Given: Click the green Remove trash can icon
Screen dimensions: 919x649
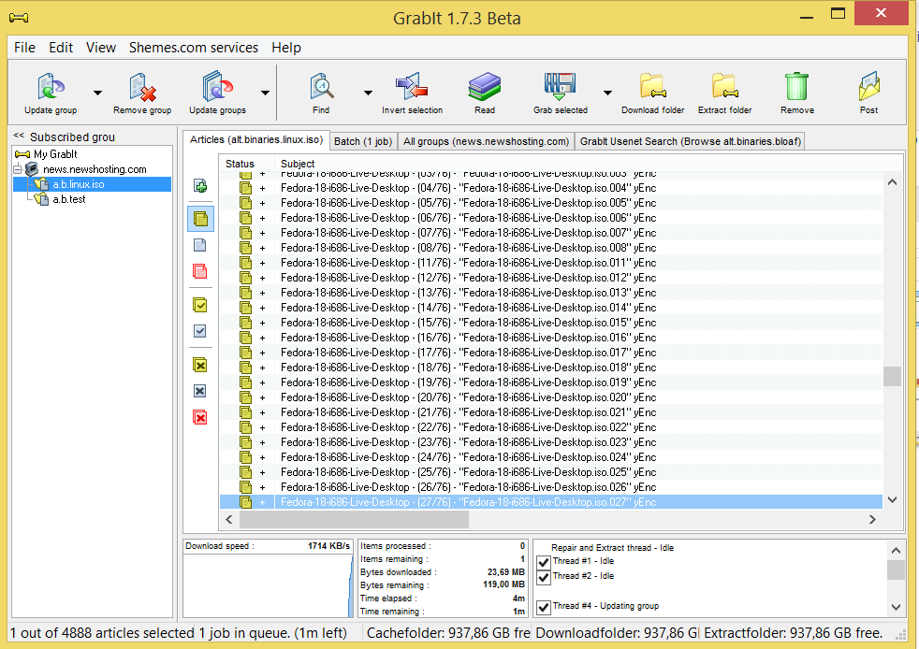Looking at the screenshot, I should point(797,86).
